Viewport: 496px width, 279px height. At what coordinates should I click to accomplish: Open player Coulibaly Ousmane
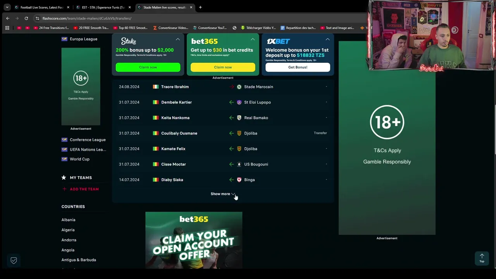(179, 133)
